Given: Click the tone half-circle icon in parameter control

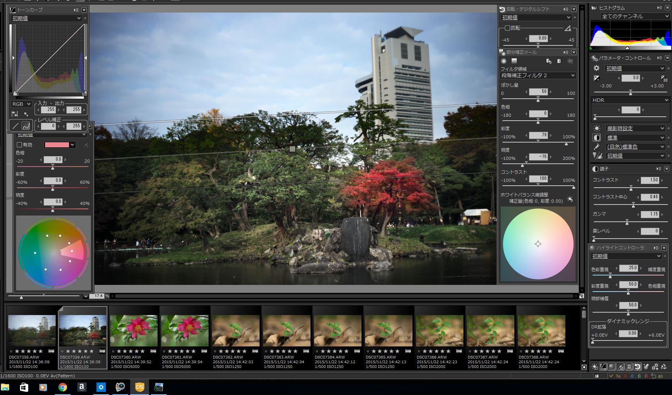Looking at the screenshot, I should coord(597,138).
